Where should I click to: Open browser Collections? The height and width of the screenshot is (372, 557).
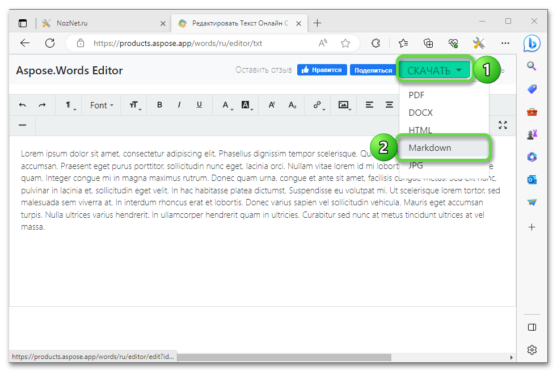click(428, 43)
